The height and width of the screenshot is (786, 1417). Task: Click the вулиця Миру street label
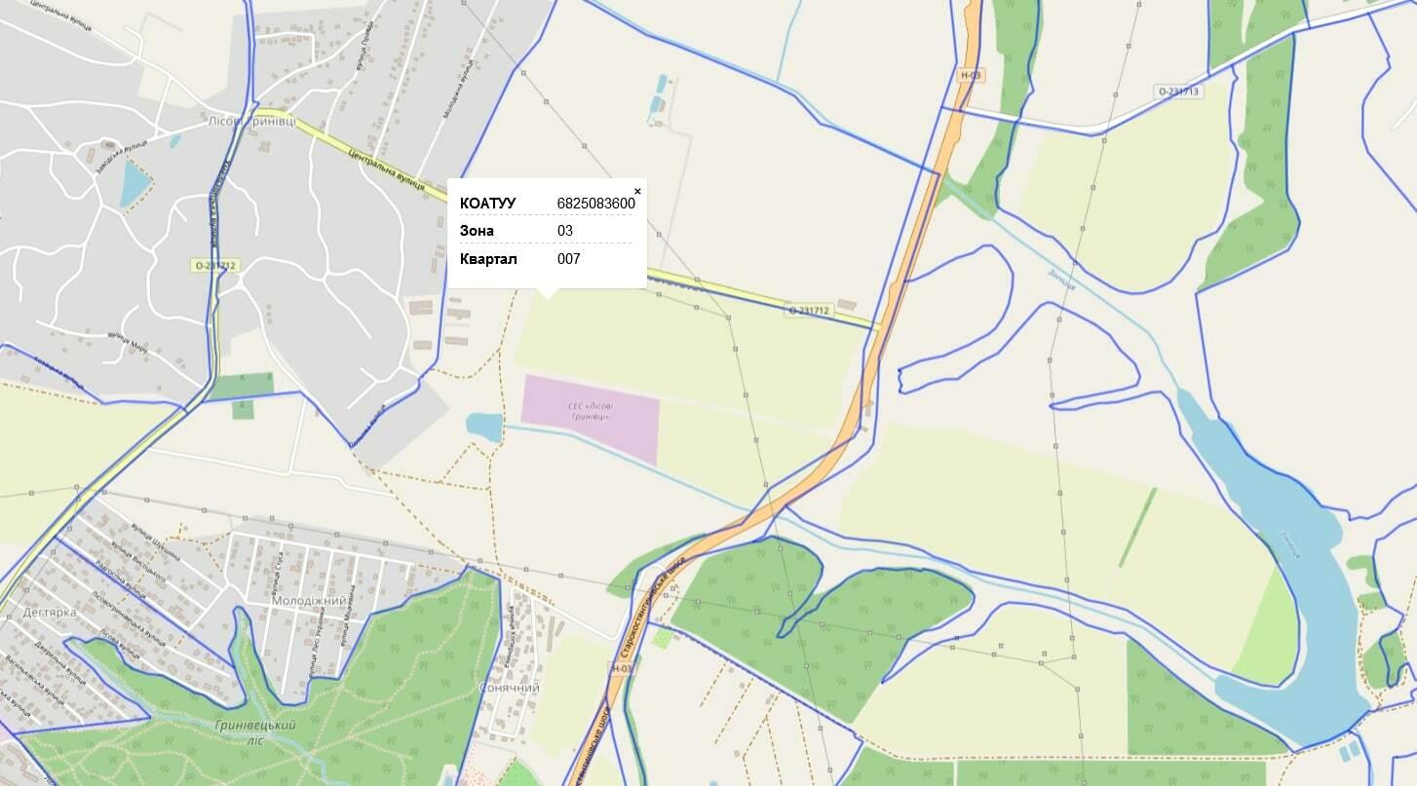tap(127, 341)
